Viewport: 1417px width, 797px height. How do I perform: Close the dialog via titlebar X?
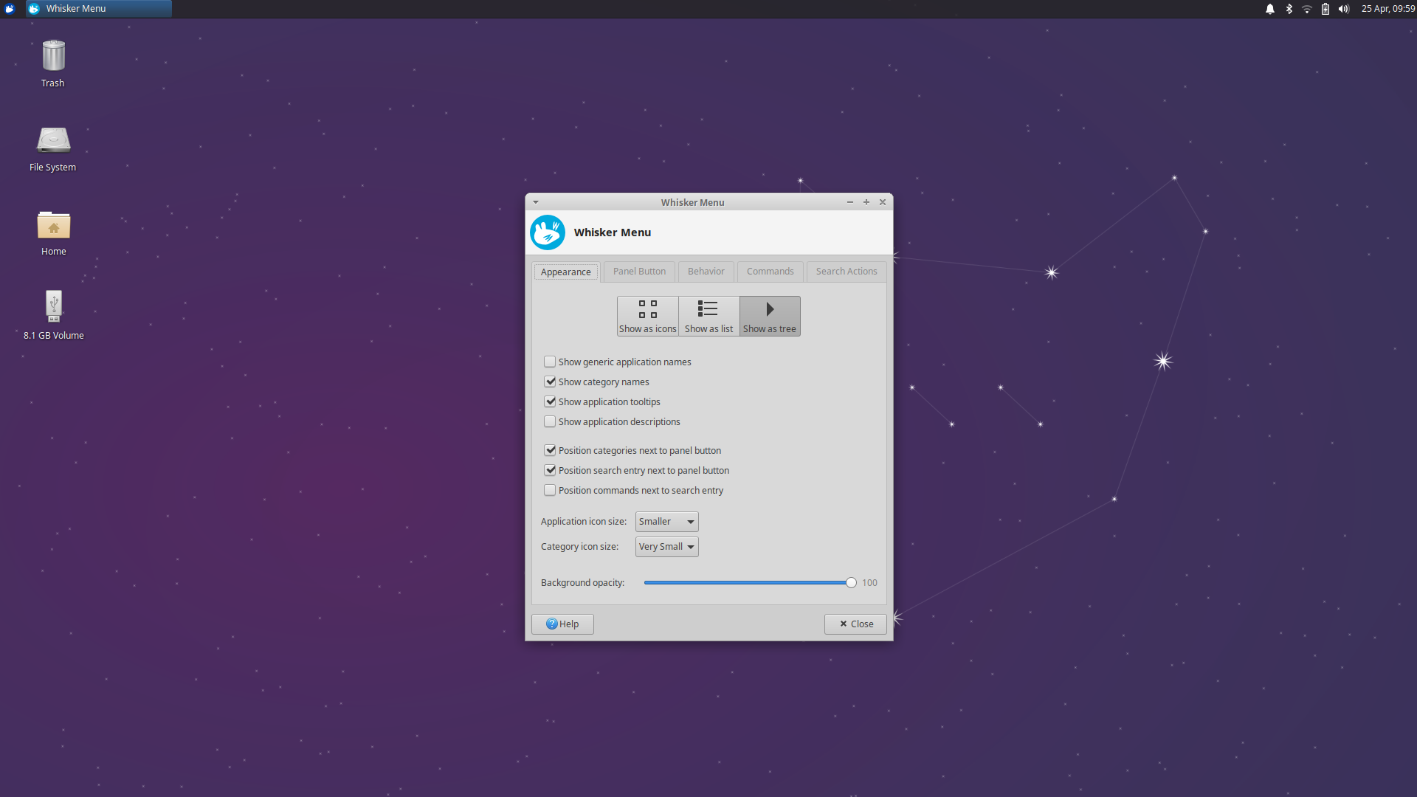tap(883, 202)
